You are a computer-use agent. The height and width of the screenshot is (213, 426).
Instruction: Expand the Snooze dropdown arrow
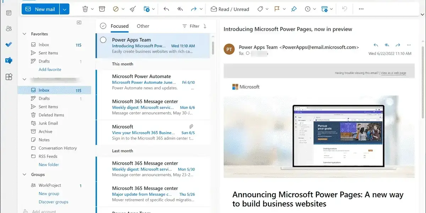(x=315, y=9)
